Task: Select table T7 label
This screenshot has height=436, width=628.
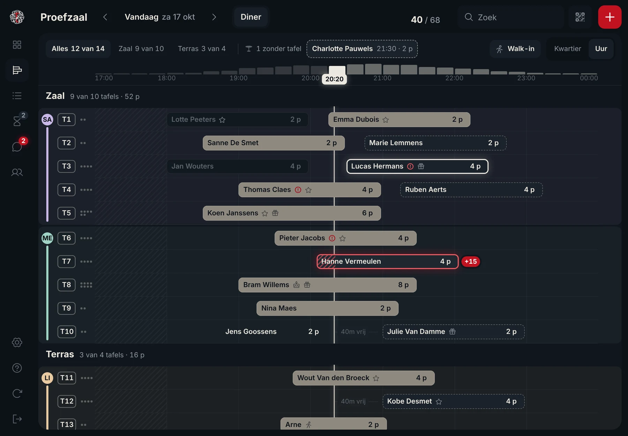Action: (66, 262)
